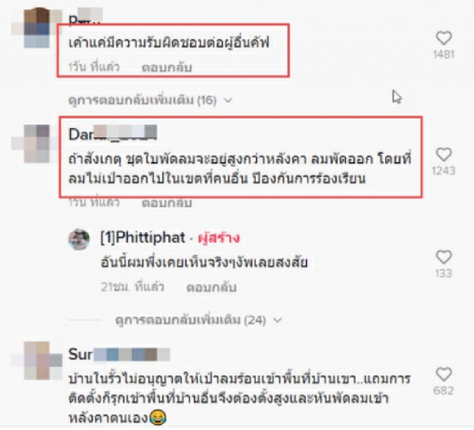Like the comment with 1481 likes
The image size is (474, 430).
(444, 38)
